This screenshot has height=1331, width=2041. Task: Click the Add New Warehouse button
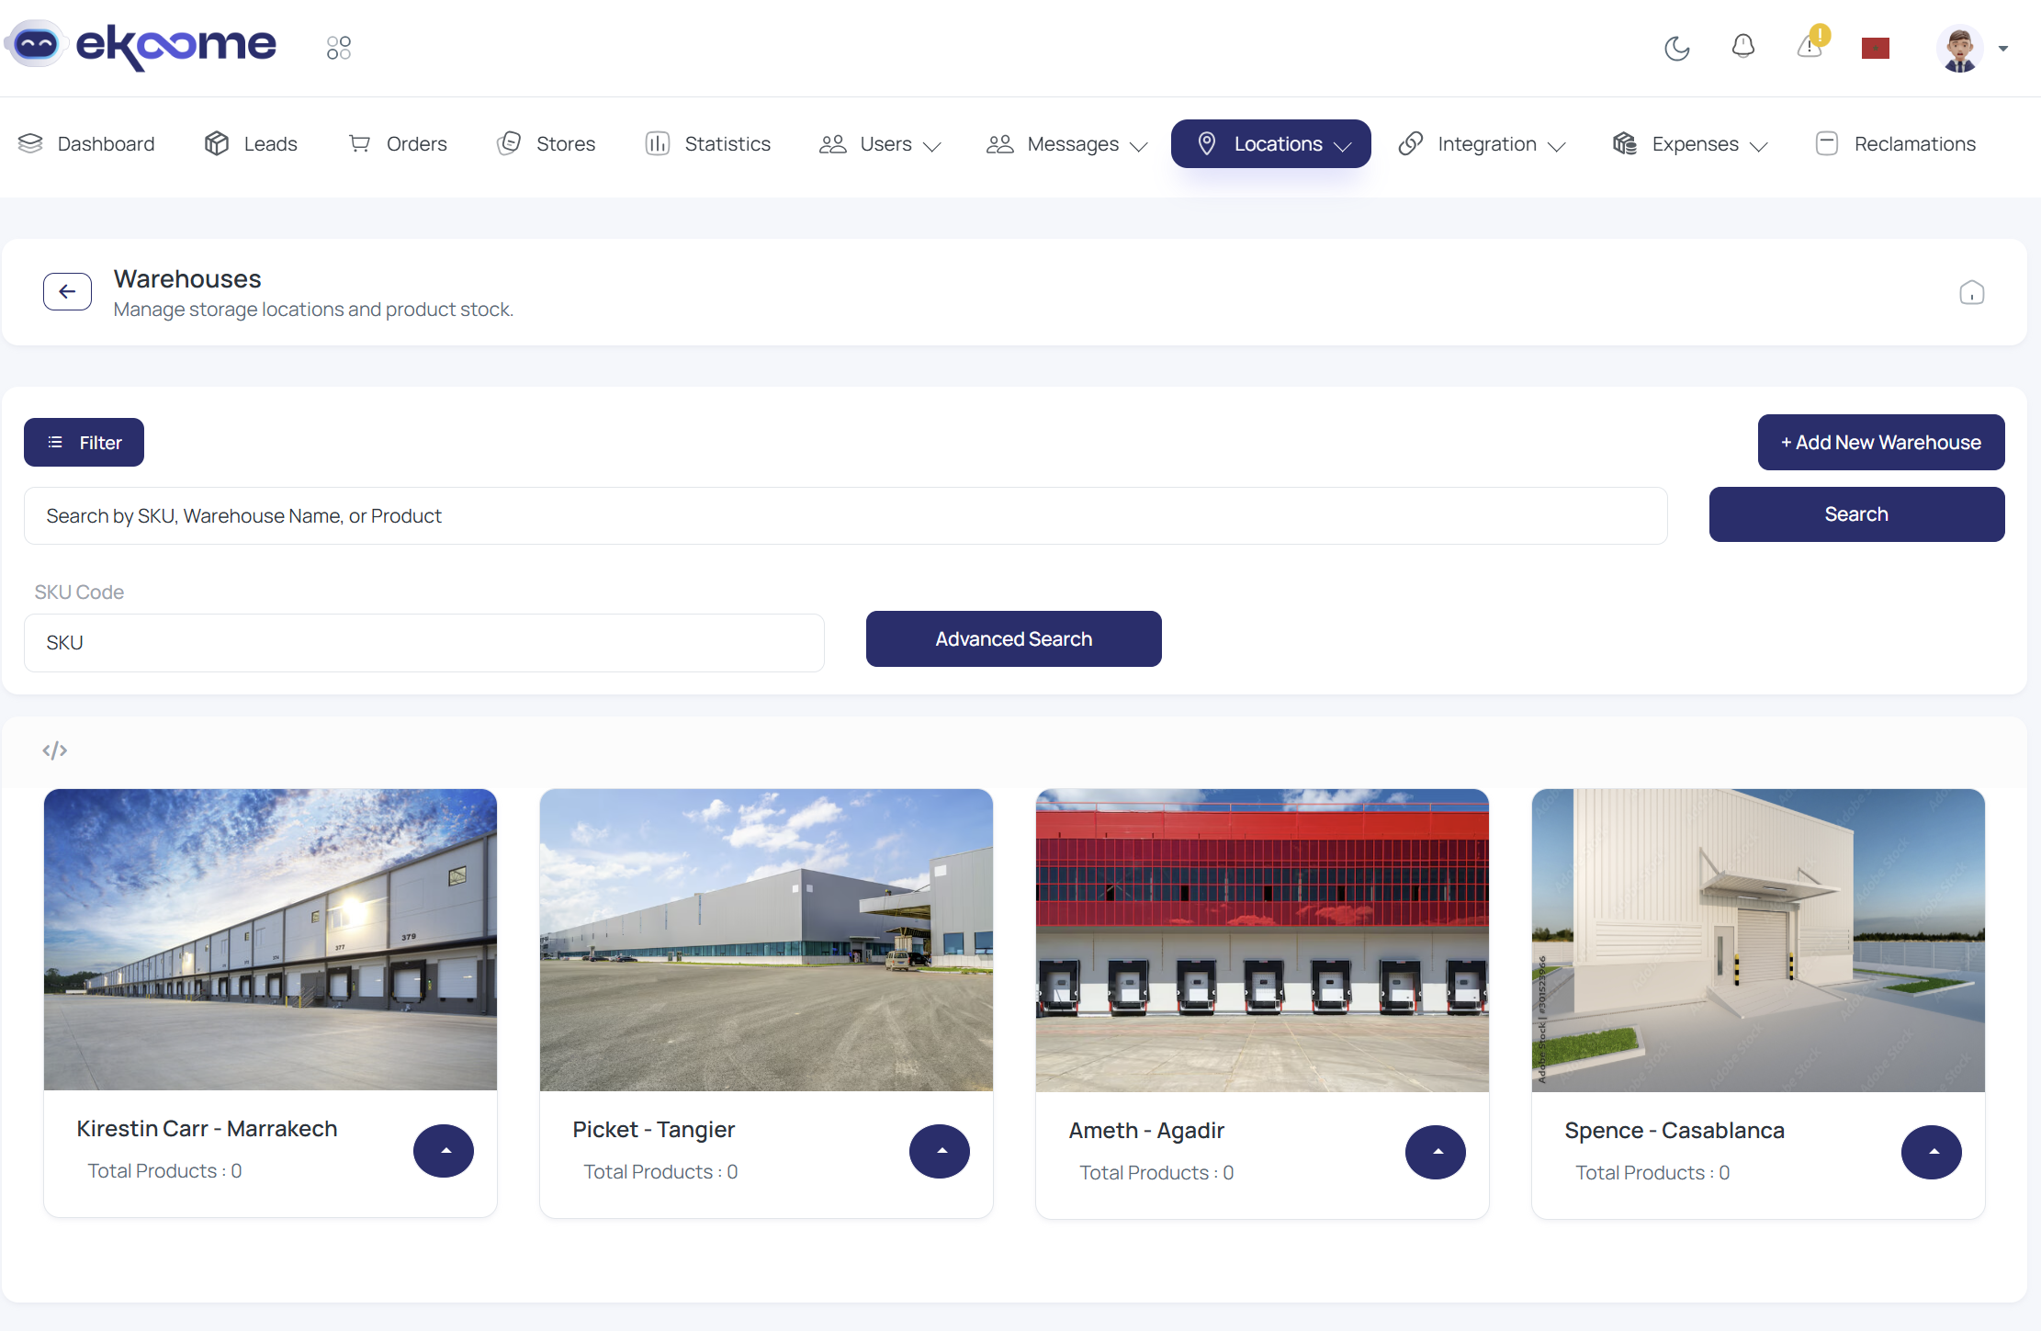click(x=1880, y=443)
